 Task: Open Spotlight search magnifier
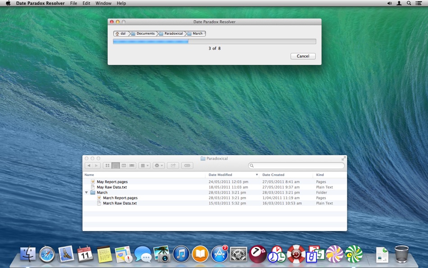409,3
